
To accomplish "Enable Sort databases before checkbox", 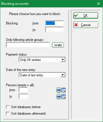I will (x=8, y=107).
